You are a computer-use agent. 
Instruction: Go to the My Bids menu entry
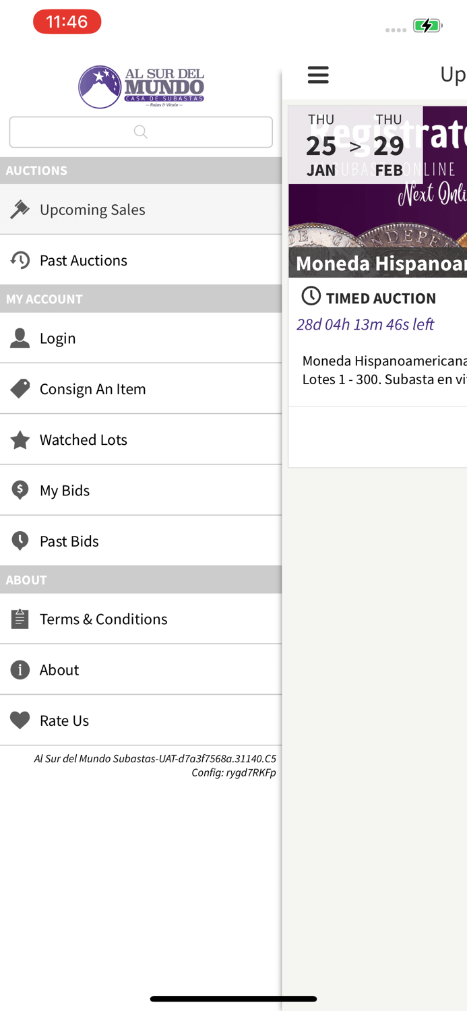[x=65, y=491]
